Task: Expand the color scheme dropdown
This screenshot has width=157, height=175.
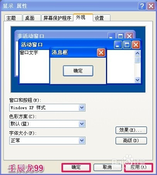Action: point(82,124)
